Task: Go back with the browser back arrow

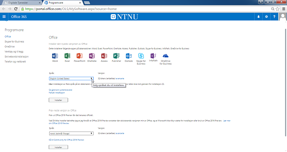Action: [4, 9]
